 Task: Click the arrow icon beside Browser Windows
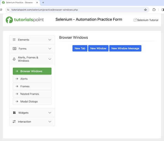tap(17, 71)
